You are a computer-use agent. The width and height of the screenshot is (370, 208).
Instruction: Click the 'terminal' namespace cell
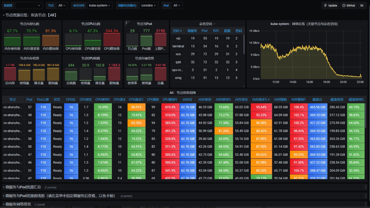178,46
